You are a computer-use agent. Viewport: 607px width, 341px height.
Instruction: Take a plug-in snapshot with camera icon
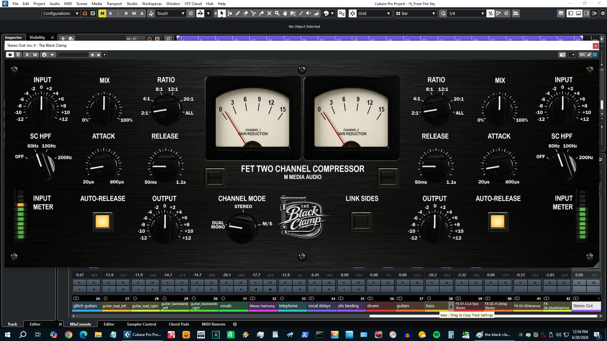click(x=562, y=55)
